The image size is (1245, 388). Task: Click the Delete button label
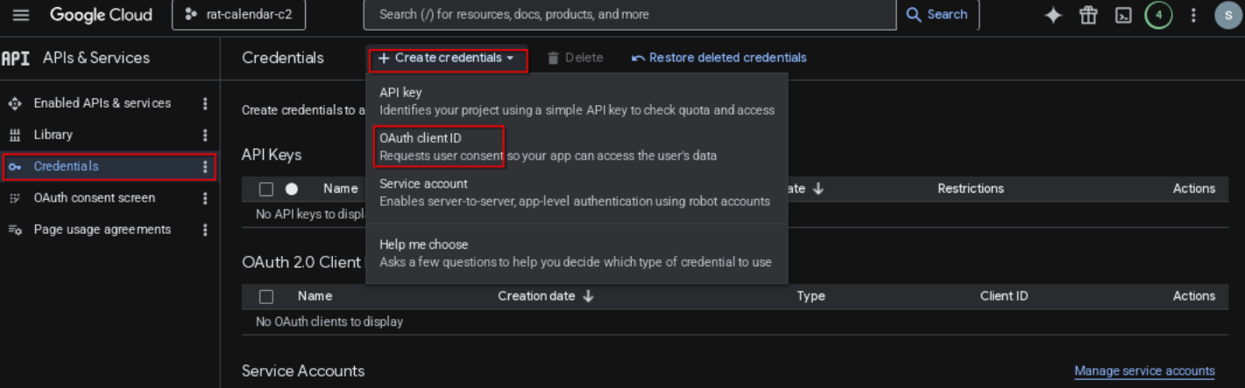click(x=584, y=58)
